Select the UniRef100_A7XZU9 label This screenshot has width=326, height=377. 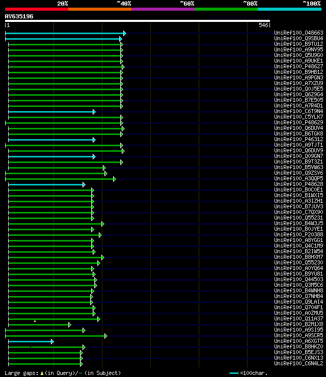(298, 83)
